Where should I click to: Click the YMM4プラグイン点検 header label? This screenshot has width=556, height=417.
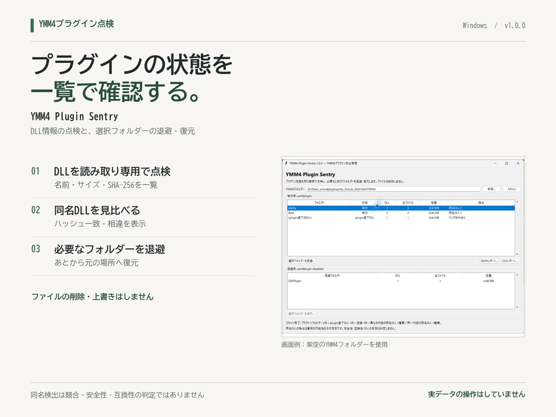click(x=76, y=24)
